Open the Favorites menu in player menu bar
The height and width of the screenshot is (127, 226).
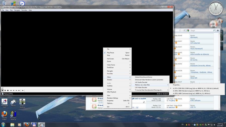pos(24,10)
